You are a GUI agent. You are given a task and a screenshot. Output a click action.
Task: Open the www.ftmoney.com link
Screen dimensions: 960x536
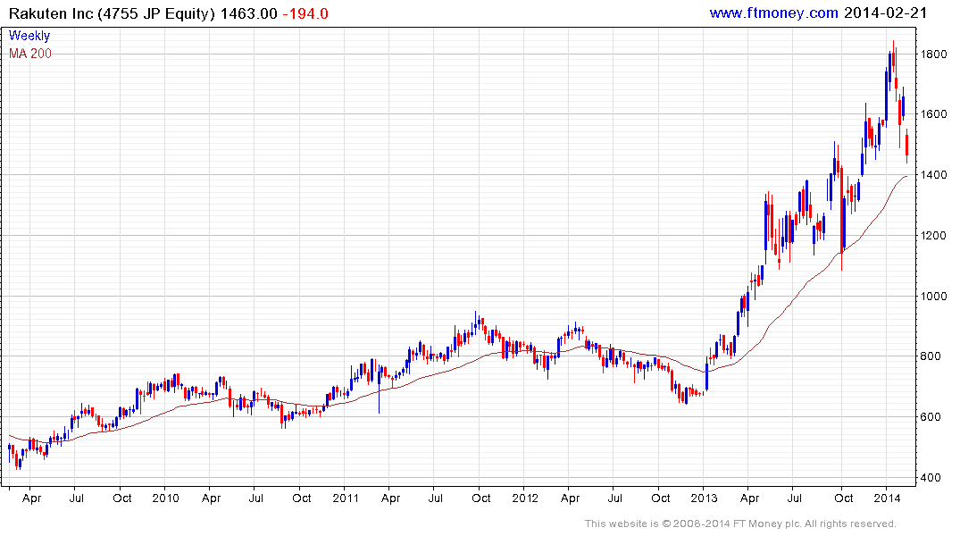[774, 13]
